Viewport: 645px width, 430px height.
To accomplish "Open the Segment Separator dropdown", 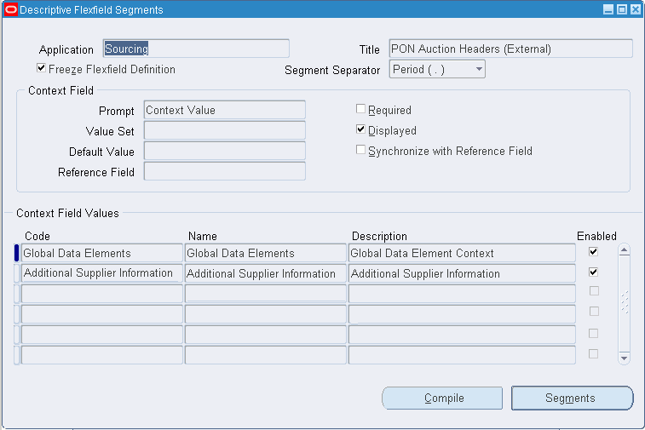I will point(479,69).
